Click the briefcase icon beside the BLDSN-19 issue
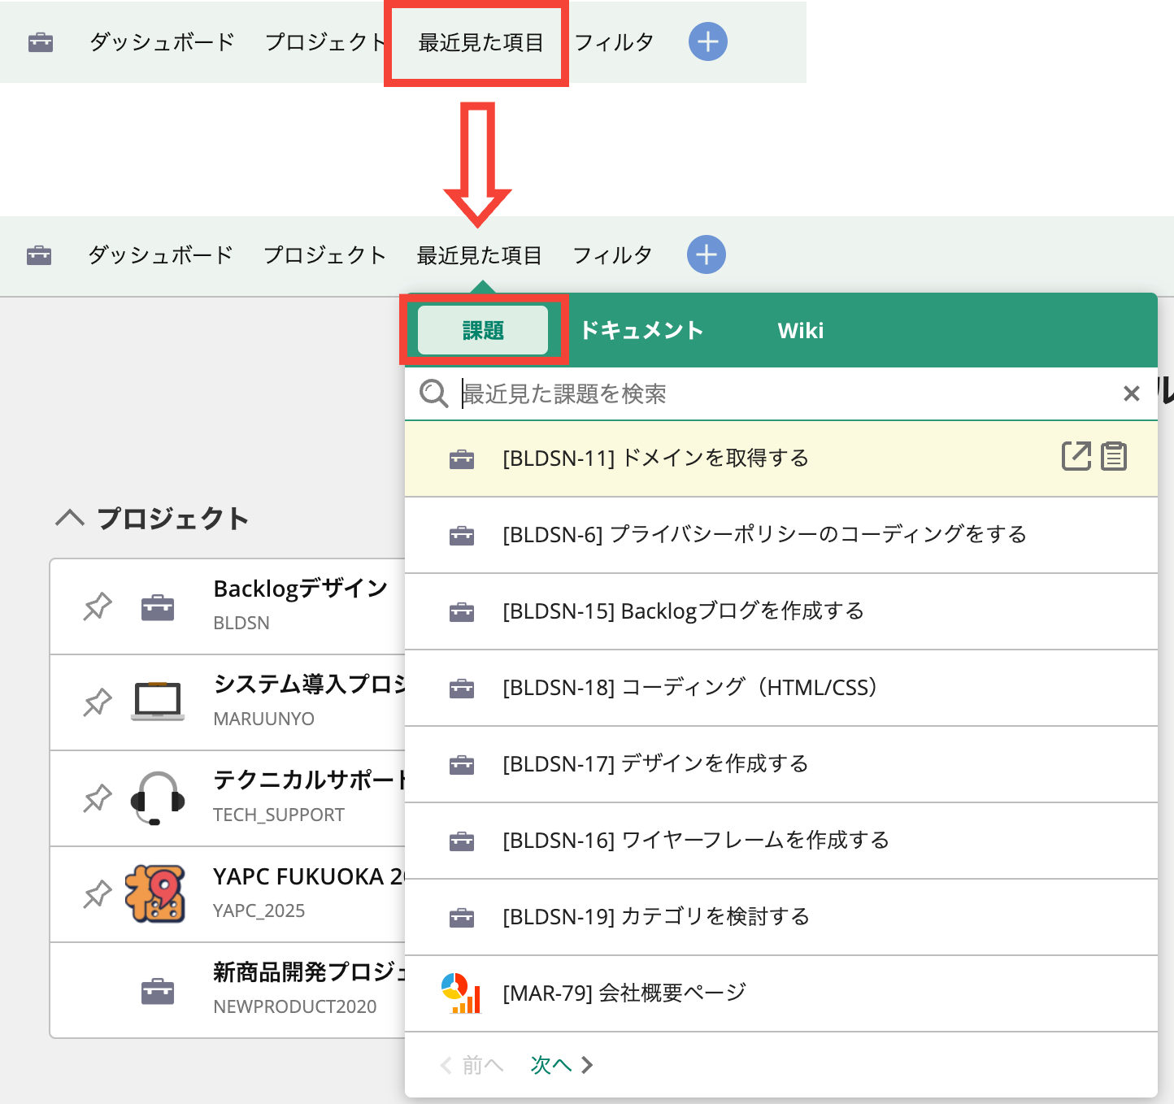The width and height of the screenshot is (1174, 1104). point(462,917)
